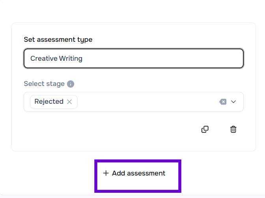Remove the Rejected stage tag
Screen dimensions: 265x198
pos(69,102)
